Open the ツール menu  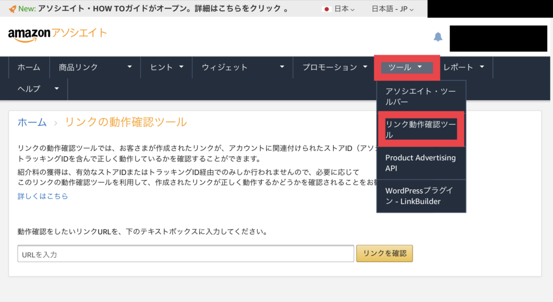(x=400, y=67)
